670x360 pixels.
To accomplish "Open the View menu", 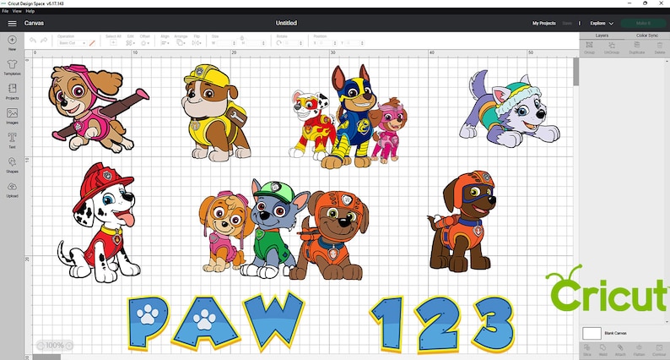I will (x=17, y=11).
